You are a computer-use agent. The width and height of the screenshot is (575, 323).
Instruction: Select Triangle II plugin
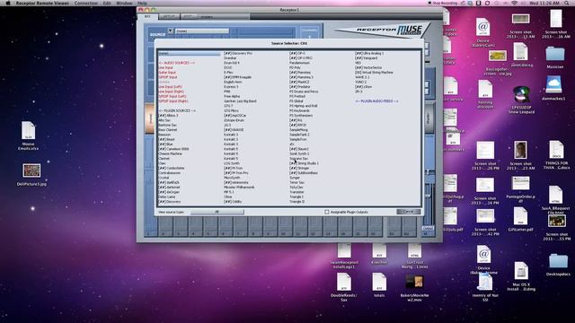[x=296, y=201]
